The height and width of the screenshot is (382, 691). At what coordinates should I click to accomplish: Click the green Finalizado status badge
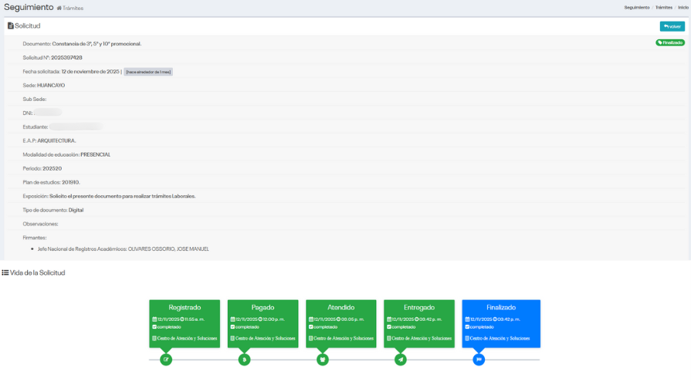pyautogui.click(x=669, y=43)
